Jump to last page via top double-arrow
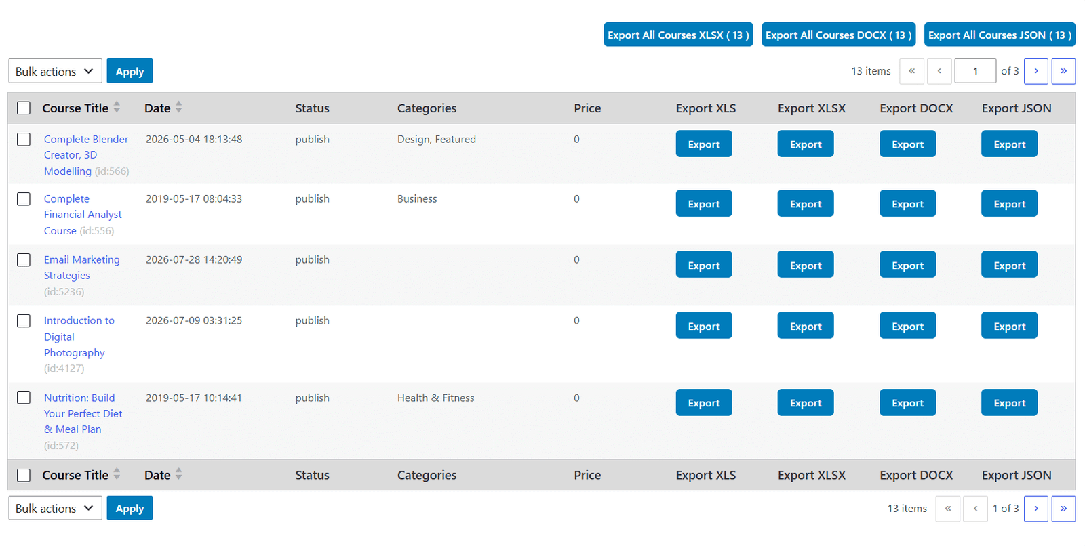Image resolution: width=1085 pixels, height=546 pixels. [1063, 71]
